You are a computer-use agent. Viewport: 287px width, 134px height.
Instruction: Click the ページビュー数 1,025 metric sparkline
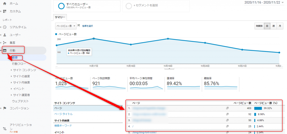[x=72, y=87]
